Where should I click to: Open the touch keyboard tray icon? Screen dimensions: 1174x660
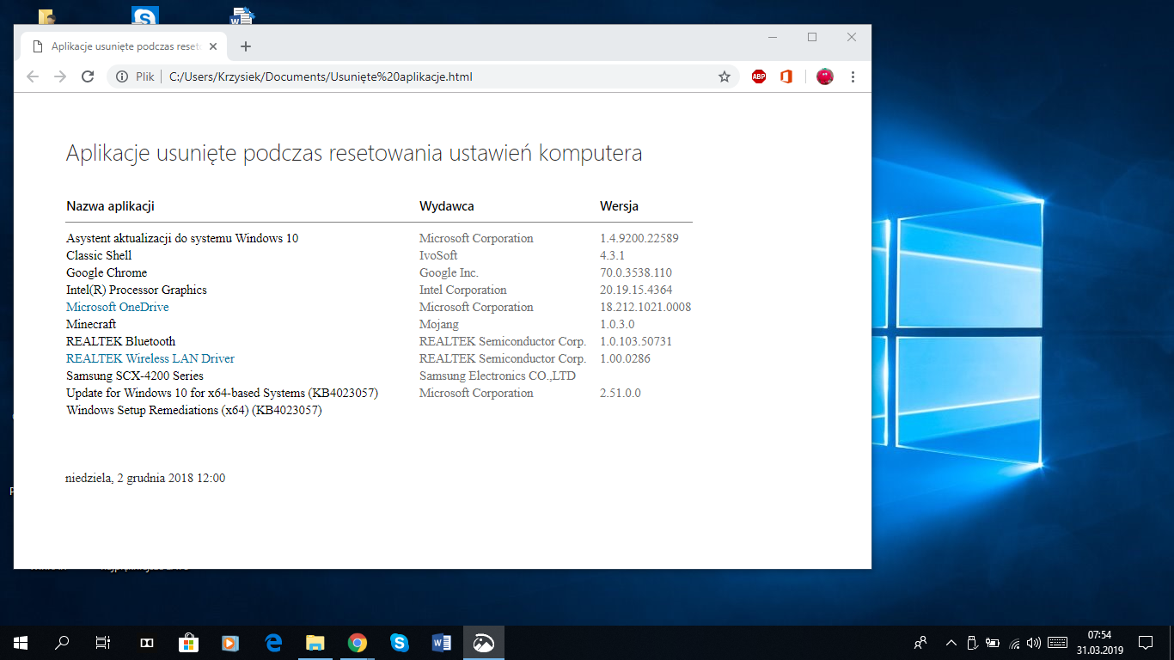coord(1058,642)
